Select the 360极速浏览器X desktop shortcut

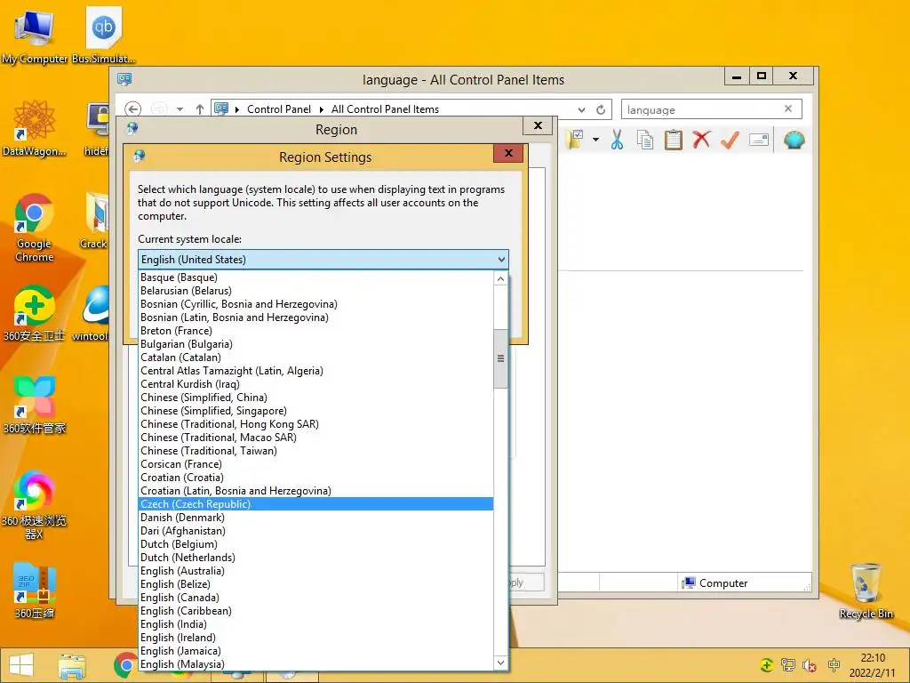click(35, 505)
